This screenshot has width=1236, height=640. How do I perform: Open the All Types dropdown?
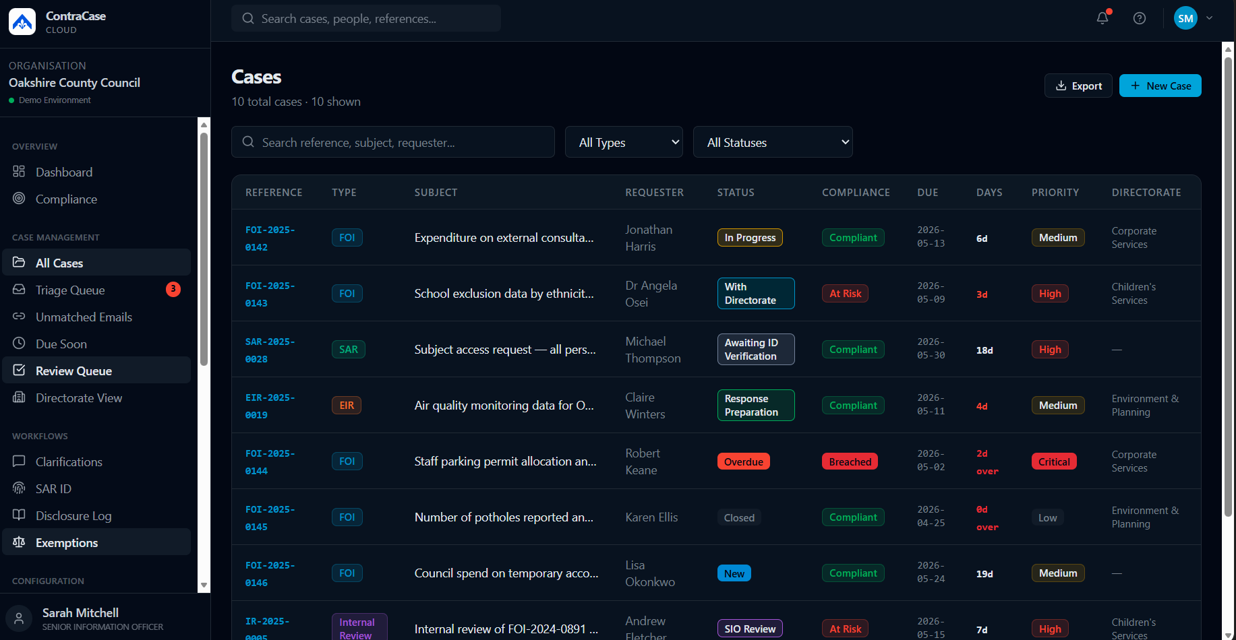624,142
